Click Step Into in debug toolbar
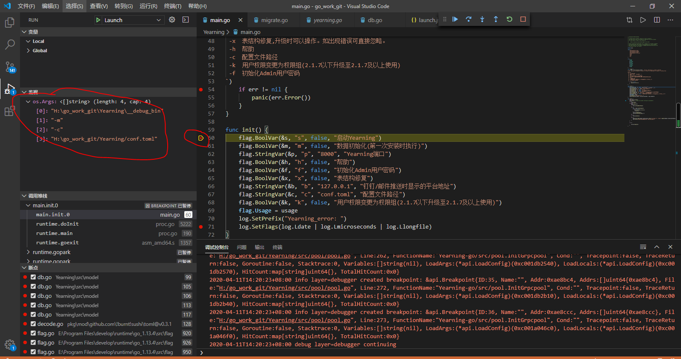 (x=482, y=19)
